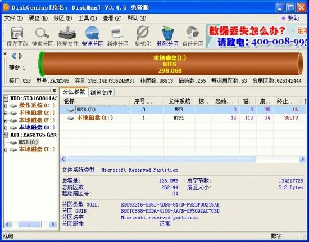Open the 硬盘(D) menu
The height and width of the screenshot is (242, 309).
(x=38, y=18)
